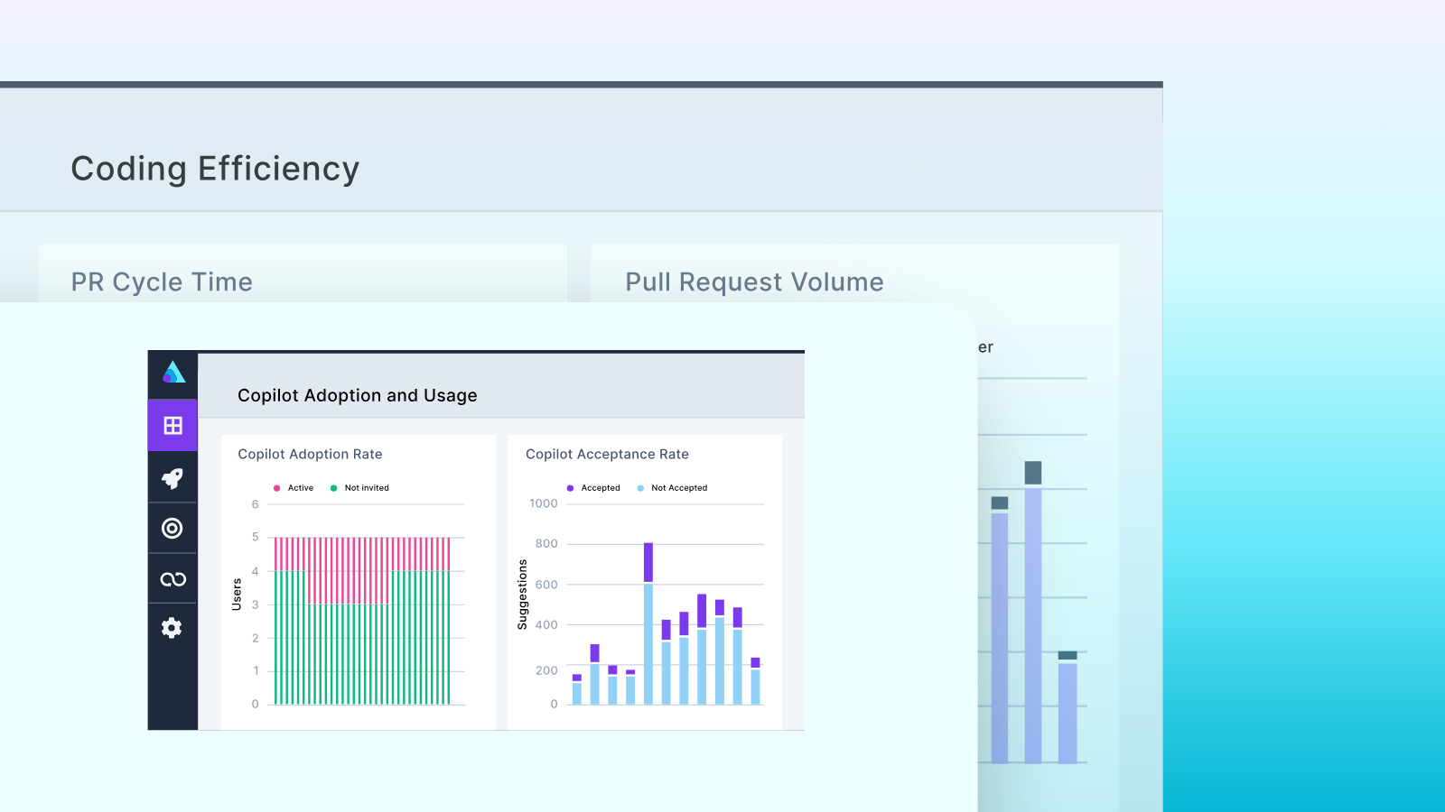Click the triangular app logo in sidebar
Viewport: 1445px width, 812px height.
[x=173, y=373]
